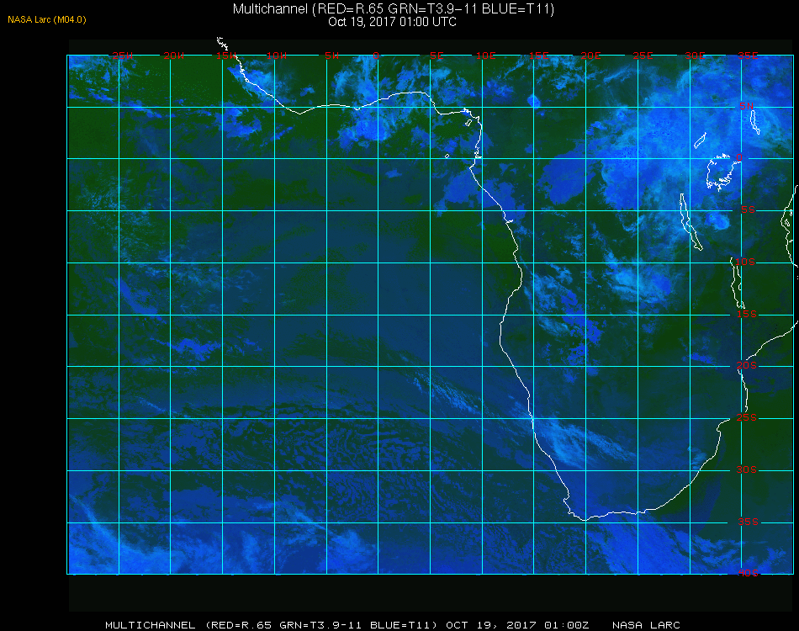
Task: Click the 25E longitude label
Action: (x=643, y=56)
